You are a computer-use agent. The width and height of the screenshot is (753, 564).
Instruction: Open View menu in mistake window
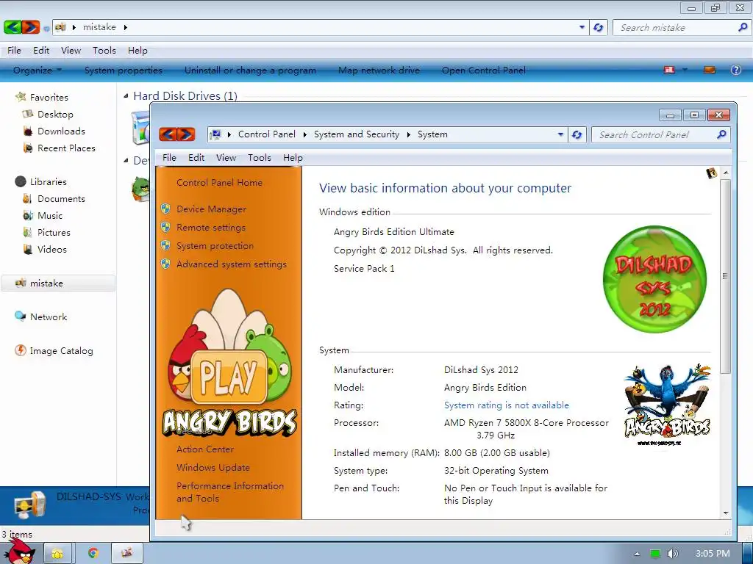pyautogui.click(x=71, y=51)
